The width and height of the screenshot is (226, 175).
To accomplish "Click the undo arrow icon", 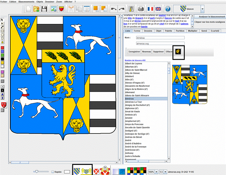I will tap(114, 9).
